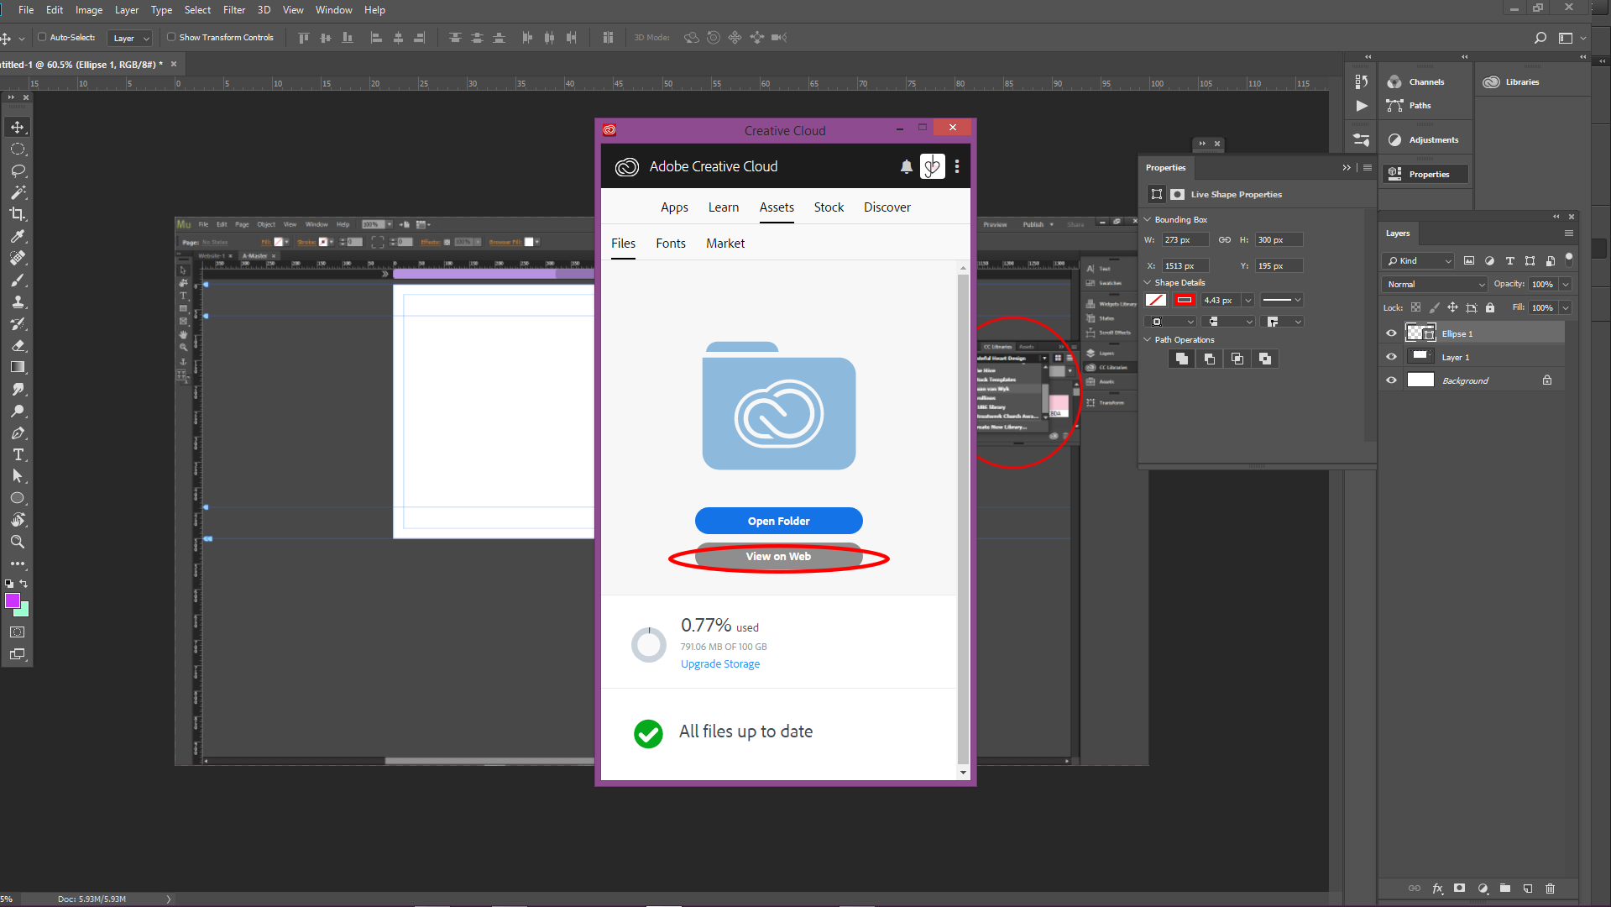The image size is (1611, 907).
Task: Click Upgrade Storage link
Action: pos(720,663)
